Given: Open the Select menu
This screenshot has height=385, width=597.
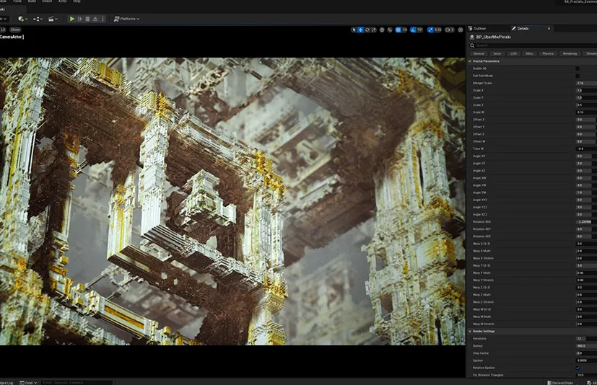Looking at the screenshot, I should [x=47, y=1].
